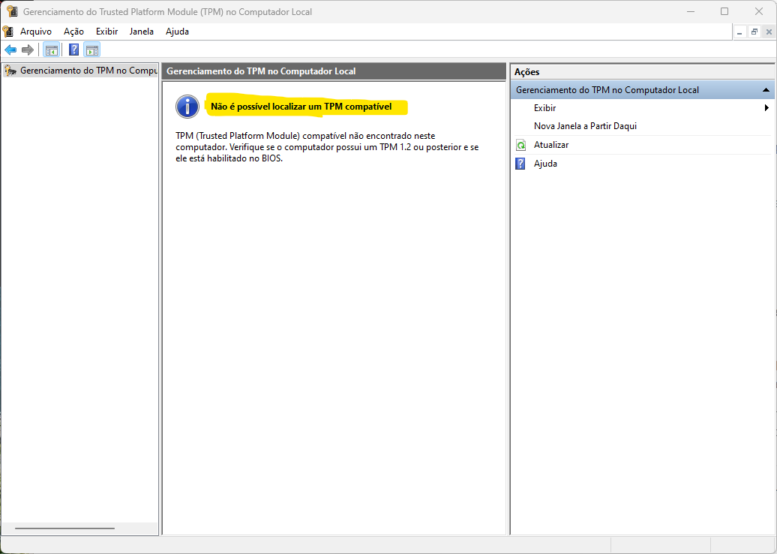Click the center pane title header

[334, 71]
